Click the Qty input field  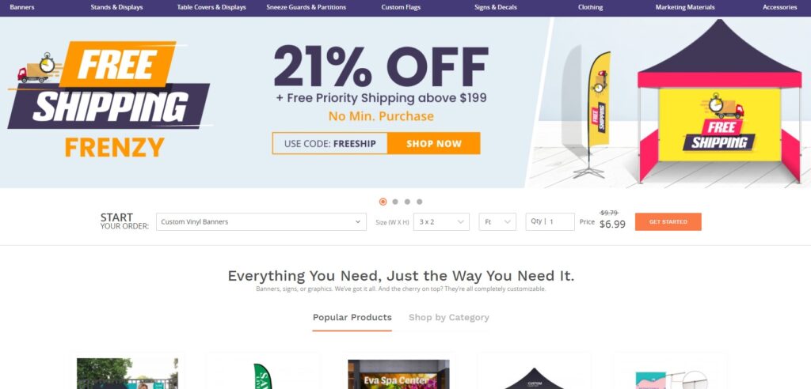tap(550, 221)
